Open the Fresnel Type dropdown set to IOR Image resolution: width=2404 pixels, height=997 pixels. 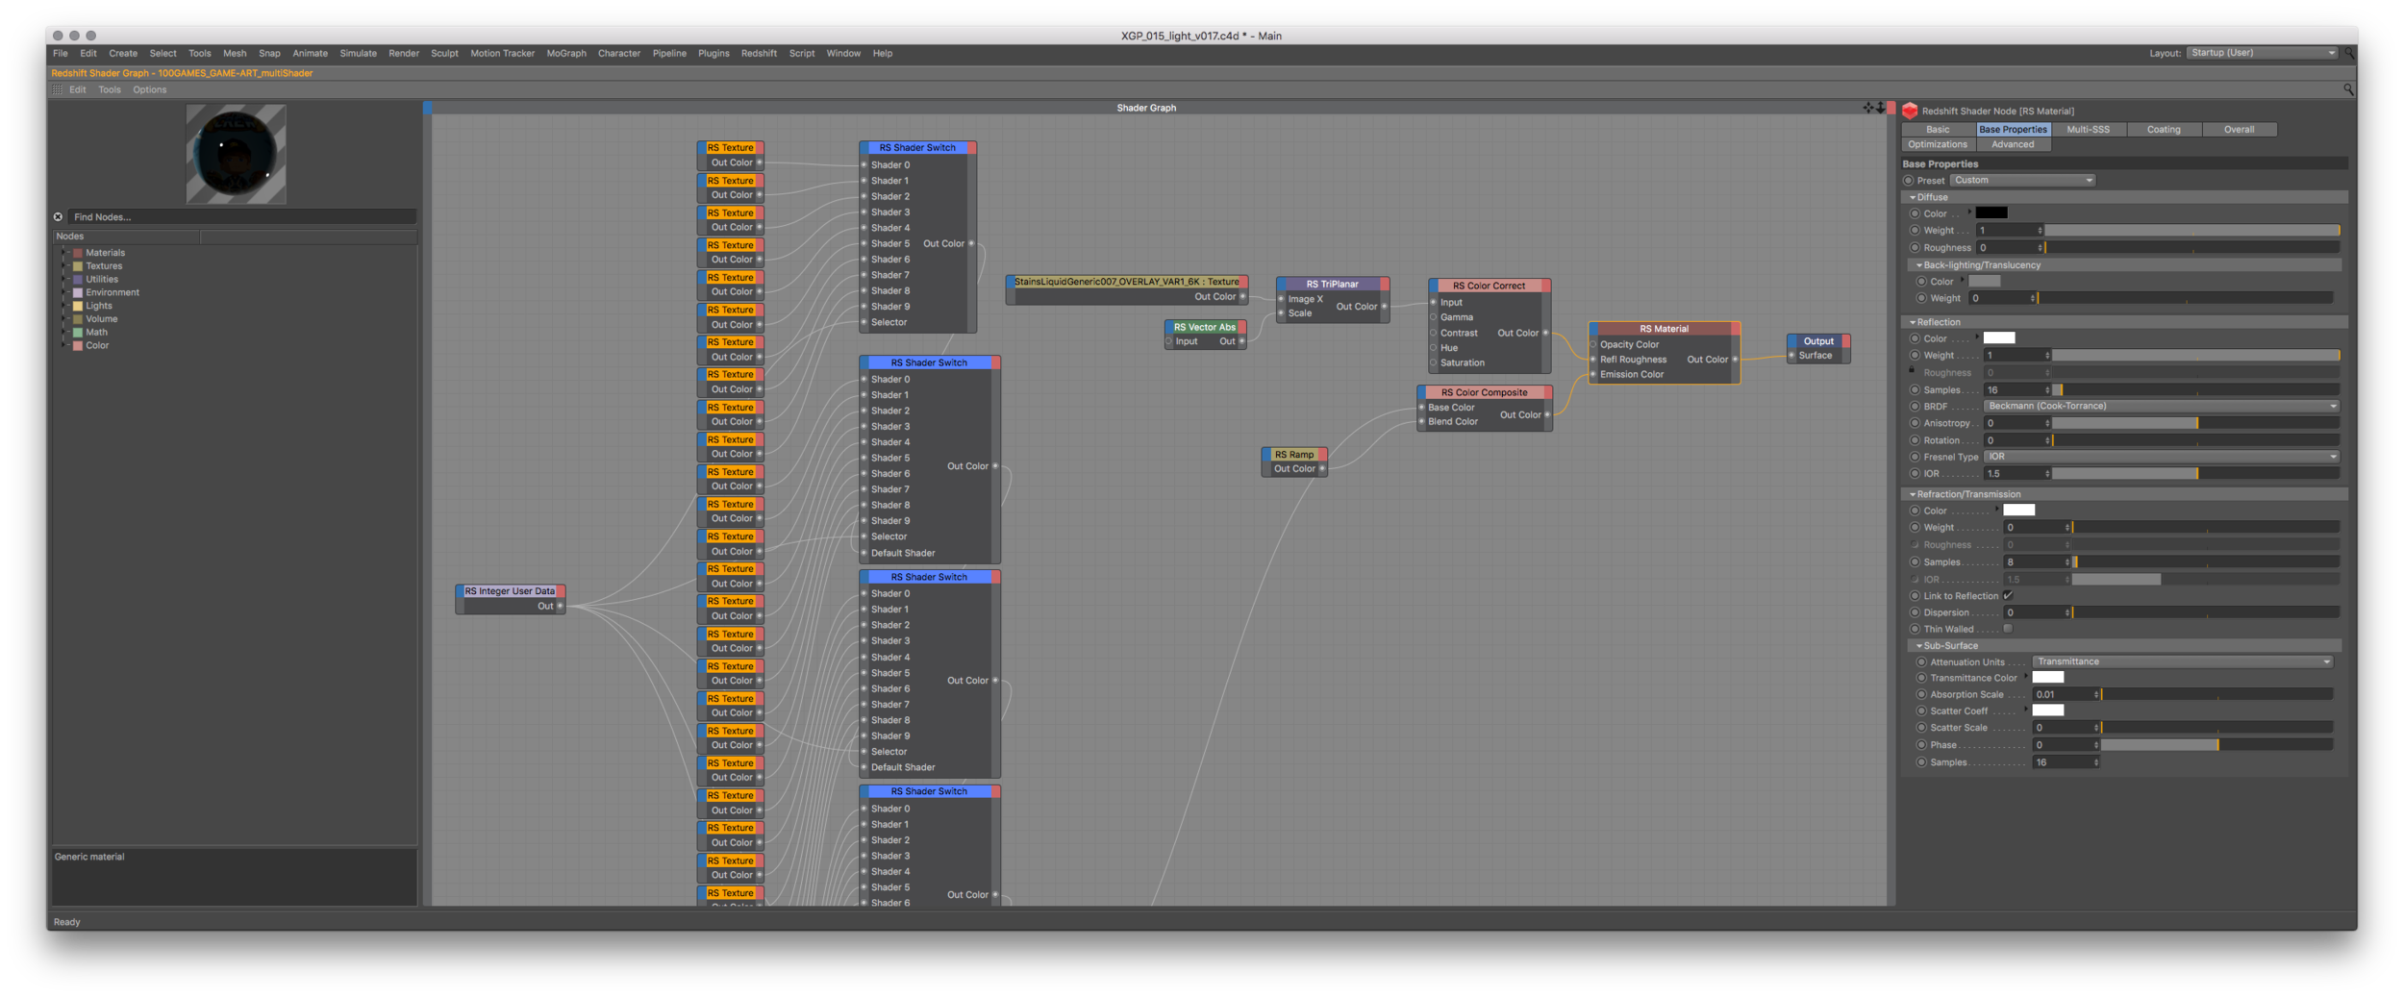click(x=2162, y=458)
